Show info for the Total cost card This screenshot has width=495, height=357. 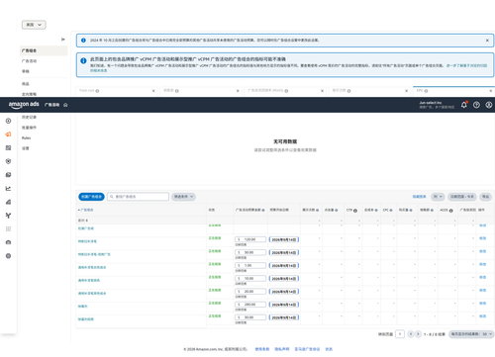97,91
